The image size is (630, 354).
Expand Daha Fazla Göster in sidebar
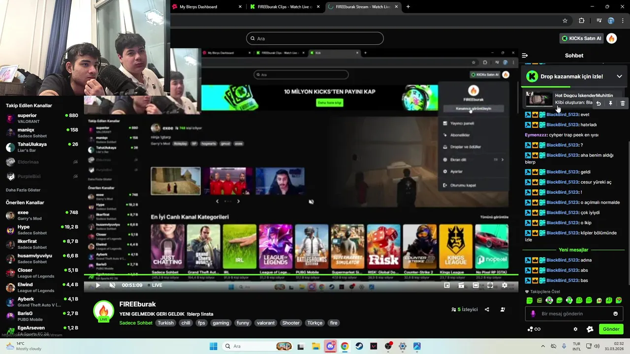point(23,190)
